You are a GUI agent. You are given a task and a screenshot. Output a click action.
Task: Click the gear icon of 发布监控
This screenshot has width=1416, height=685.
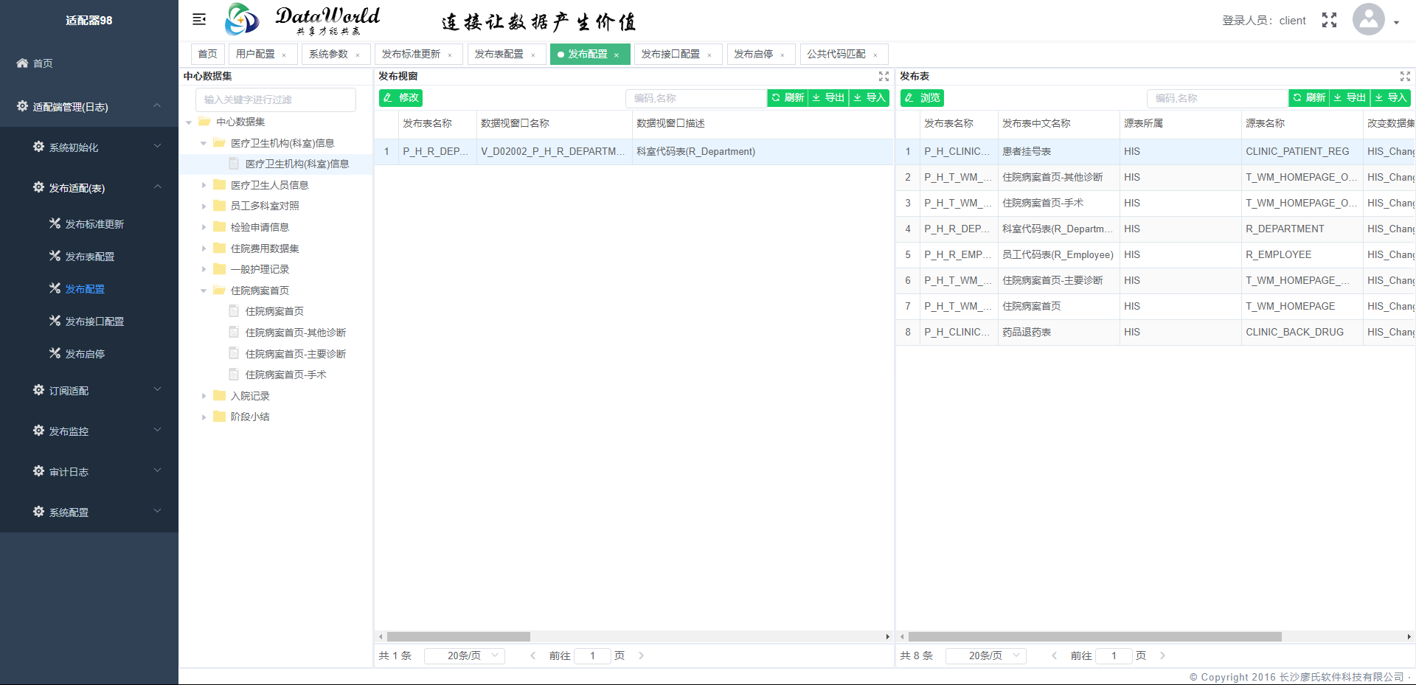[x=38, y=431]
